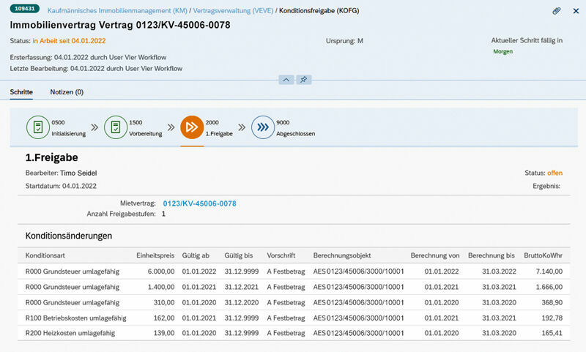
Task: Toggle the pin header button
Action: (303, 79)
